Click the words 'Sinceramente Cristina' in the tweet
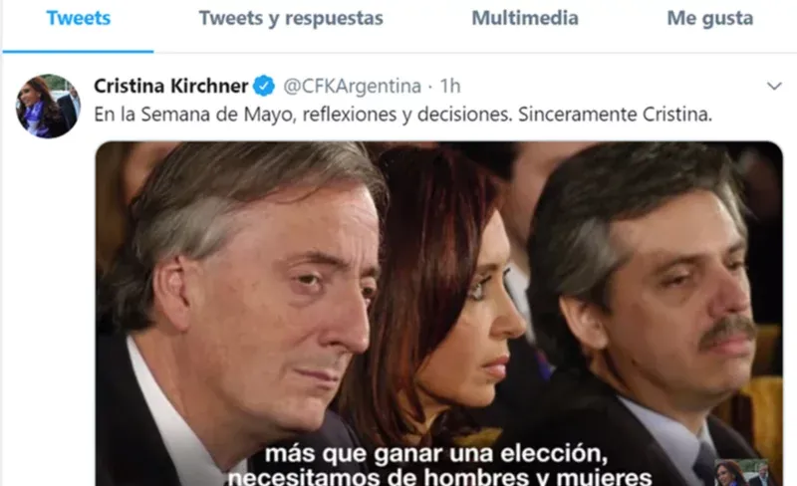797x486 pixels. 615,115
